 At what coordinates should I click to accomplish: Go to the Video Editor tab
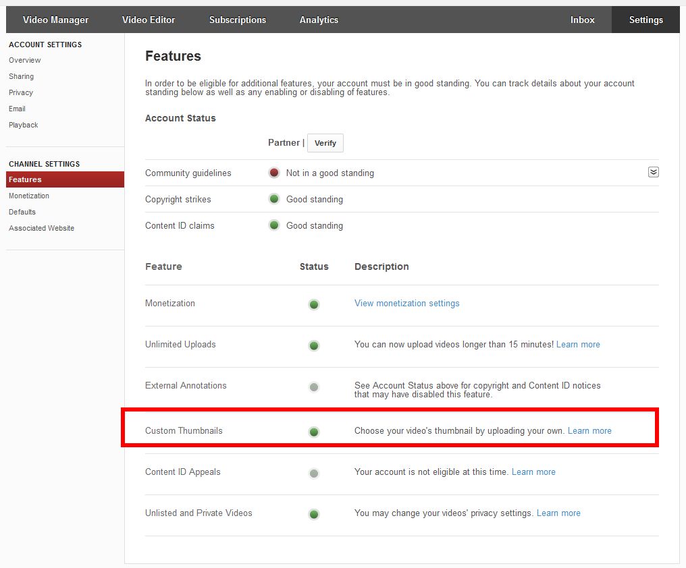pyautogui.click(x=149, y=20)
